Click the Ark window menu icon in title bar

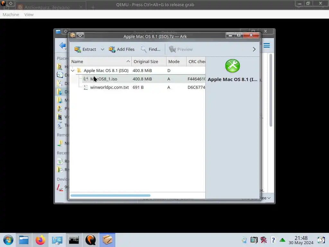[73, 35]
